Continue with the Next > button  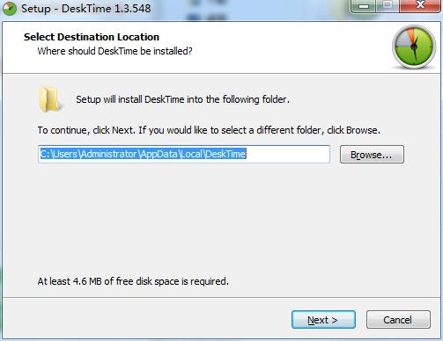(323, 320)
